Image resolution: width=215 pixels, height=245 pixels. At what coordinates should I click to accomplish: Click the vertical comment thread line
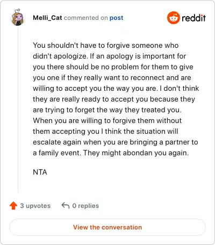pos(18,109)
